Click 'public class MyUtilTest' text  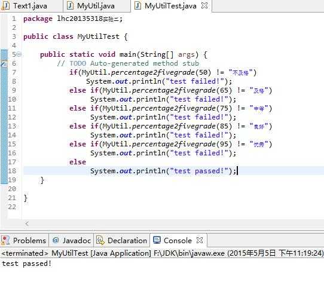point(71,36)
